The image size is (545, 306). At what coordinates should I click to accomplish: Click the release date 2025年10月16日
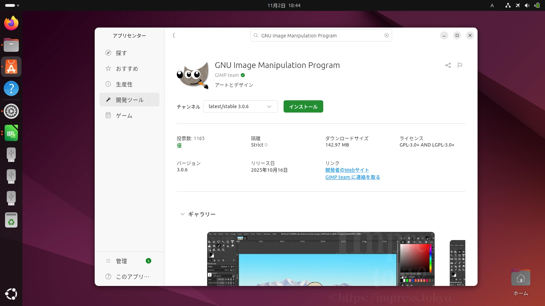(x=269, y=170)
